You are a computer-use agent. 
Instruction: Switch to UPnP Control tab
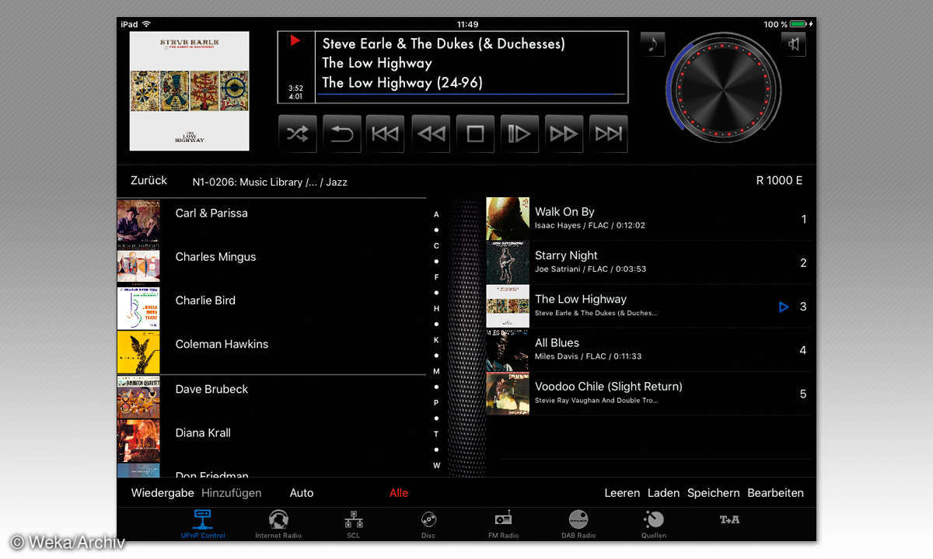point(202,524)
